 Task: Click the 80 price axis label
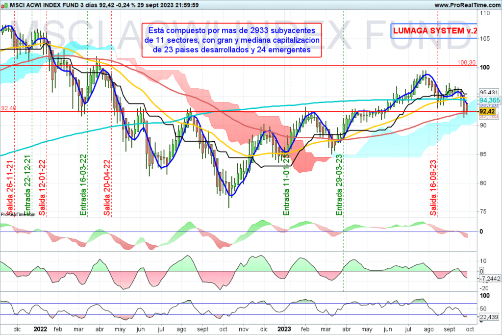pyautogui.click(x=483, y=183)
